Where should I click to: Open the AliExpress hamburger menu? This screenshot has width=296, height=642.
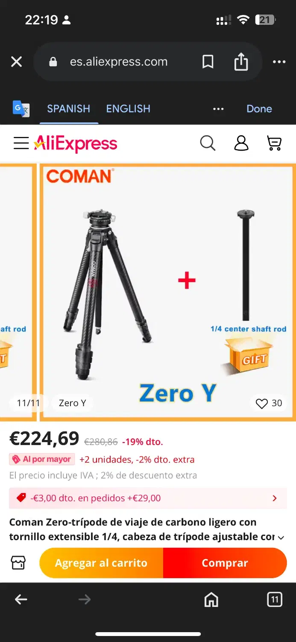click(21, 143)
